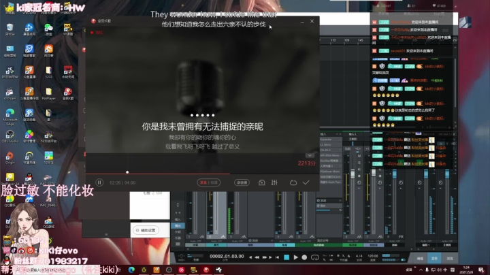This screenshot has height=275, width=490.
Task: Click the karaoke lyric line ending 亲昵
Action: click(203, 127)
